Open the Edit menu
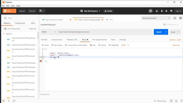183x103 pixels. [8, 6]
